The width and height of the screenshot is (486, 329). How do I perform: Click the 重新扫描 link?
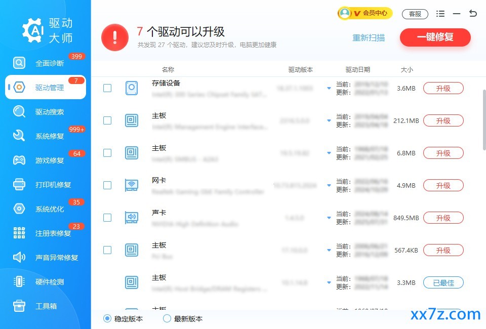click(x=369, y=38)
